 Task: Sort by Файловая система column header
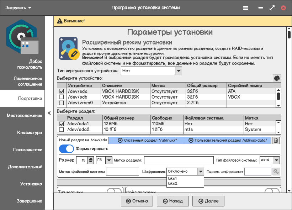[x=213, y=118]
